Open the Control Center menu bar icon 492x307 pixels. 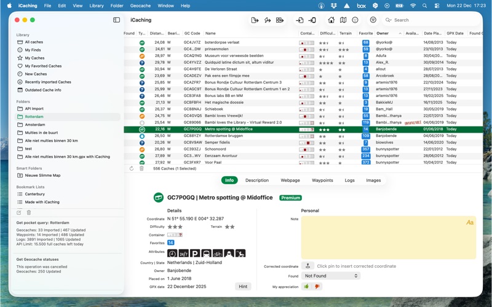pos(437,6)
